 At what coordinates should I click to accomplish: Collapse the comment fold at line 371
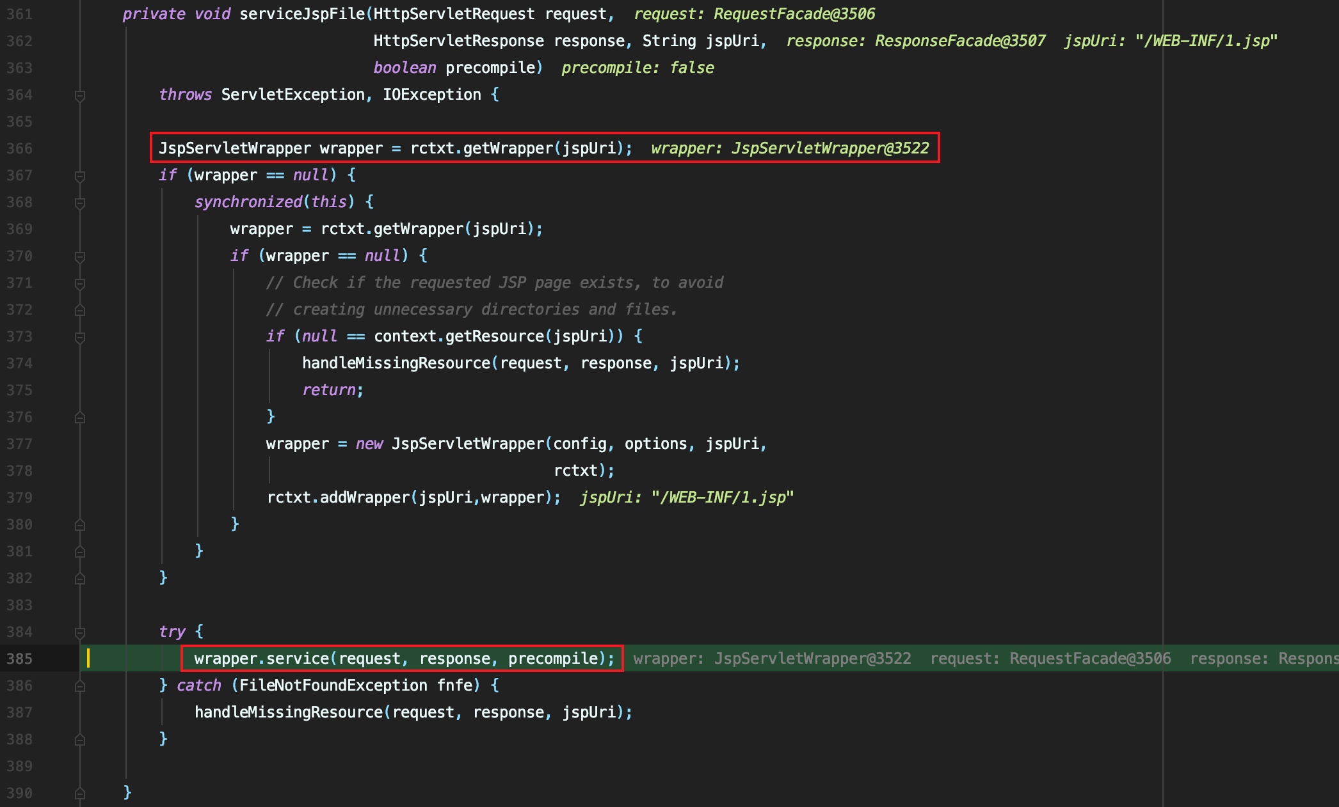[80, 284]
